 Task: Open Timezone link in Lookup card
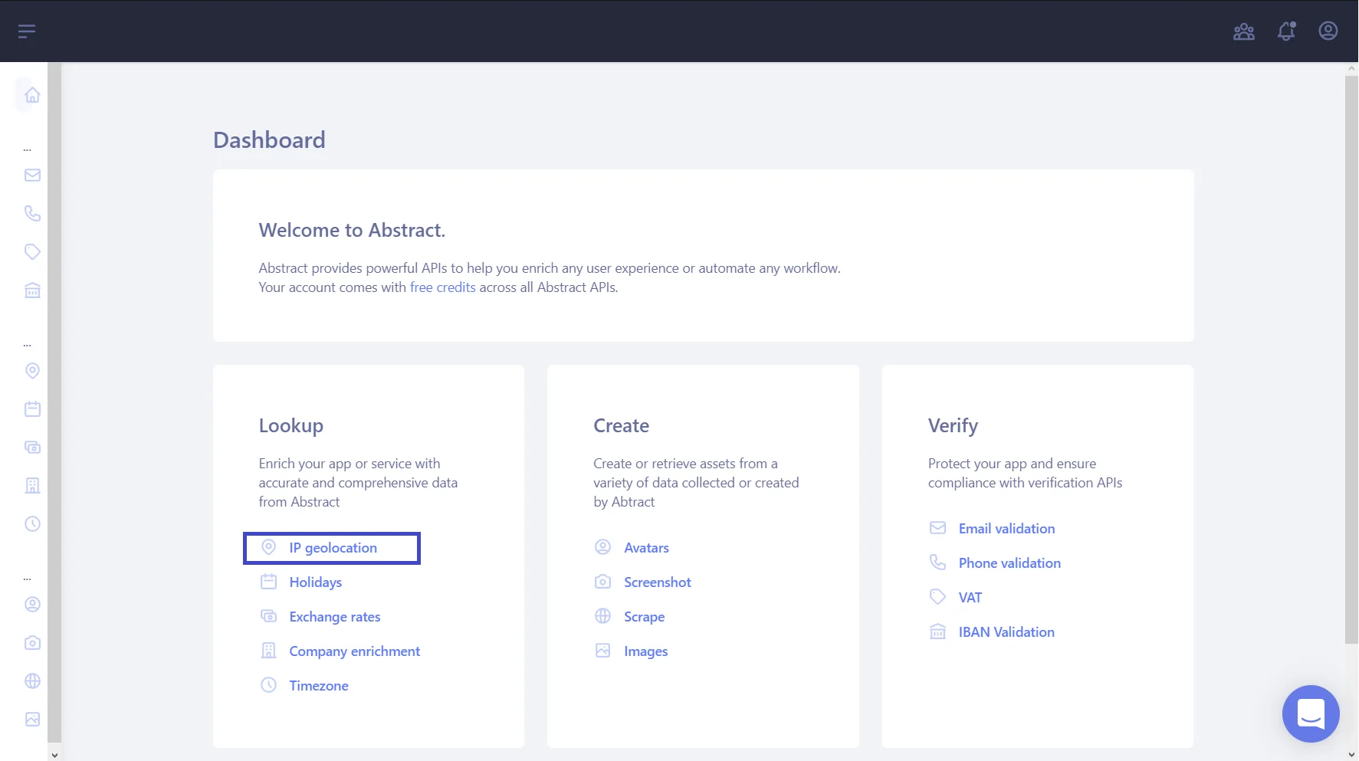pyautogui.click(x=319, y=686)
